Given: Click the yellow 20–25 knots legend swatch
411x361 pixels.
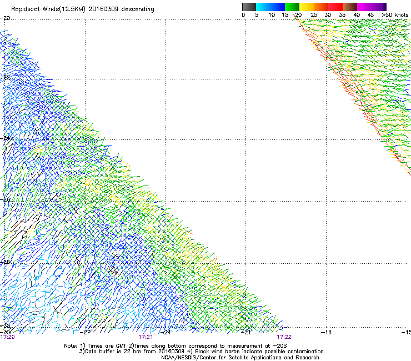Looking at the screenshot, I should 307,7.
